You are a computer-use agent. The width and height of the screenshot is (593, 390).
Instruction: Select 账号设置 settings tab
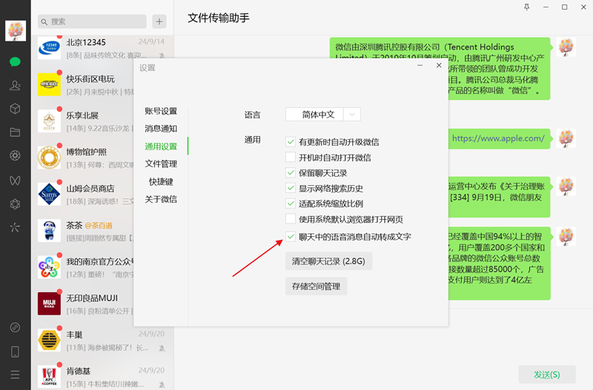click(x=161, y=111)
